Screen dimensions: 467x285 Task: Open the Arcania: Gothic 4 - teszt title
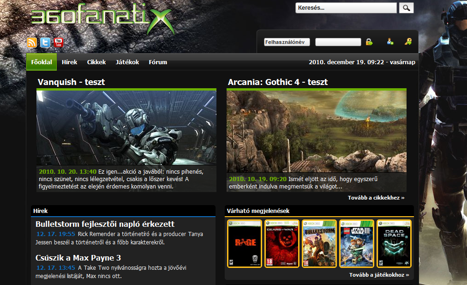pyautogui.click(x=278, y=82)
